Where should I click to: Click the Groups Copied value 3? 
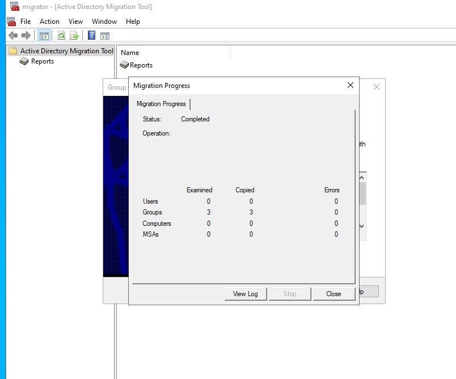(x=251, y=212)
